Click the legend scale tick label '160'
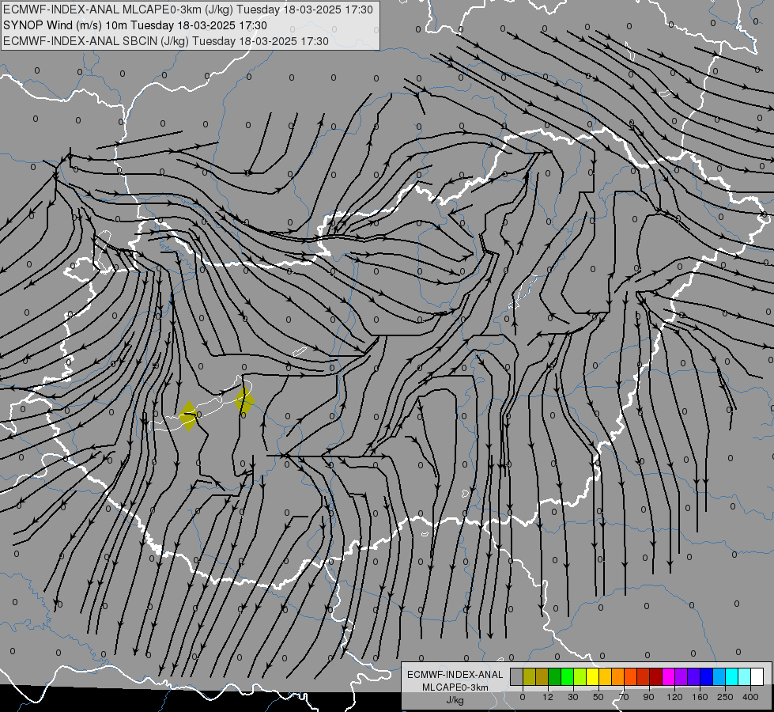This screenshot has height=712, width=774. pyautogui.click(x=700, y=697)
